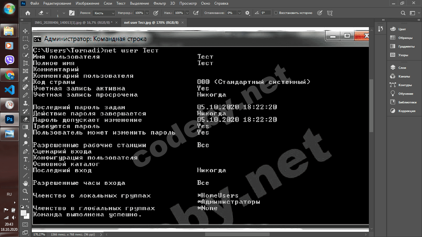Toggle airbrush mode next to flow
422x237 pixels.
click(x=196, y=13)
